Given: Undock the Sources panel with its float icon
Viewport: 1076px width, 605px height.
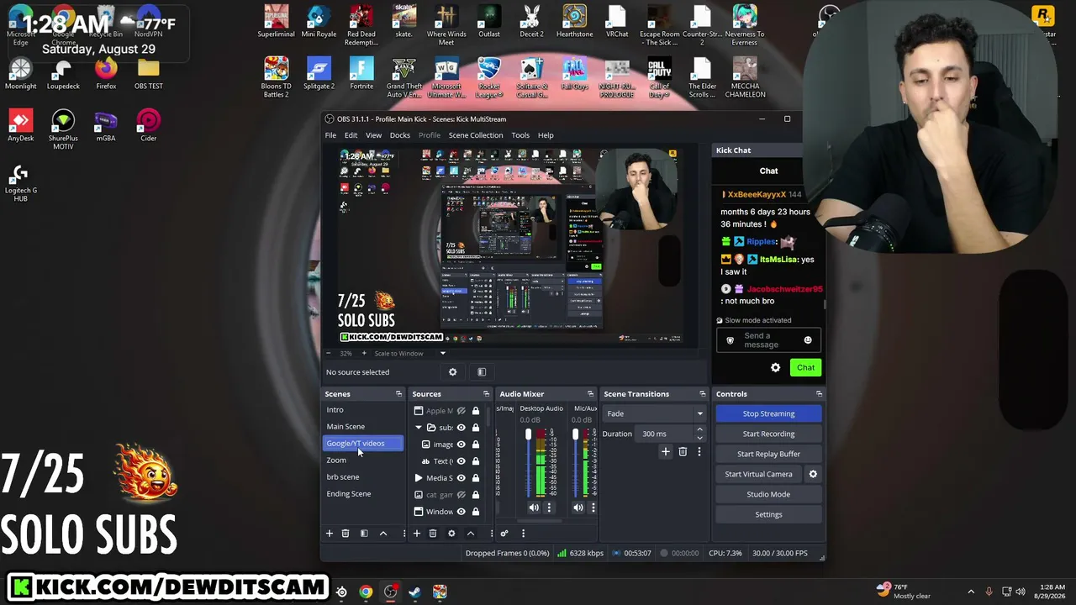Looking at the screenshot, I should point(486,394).
